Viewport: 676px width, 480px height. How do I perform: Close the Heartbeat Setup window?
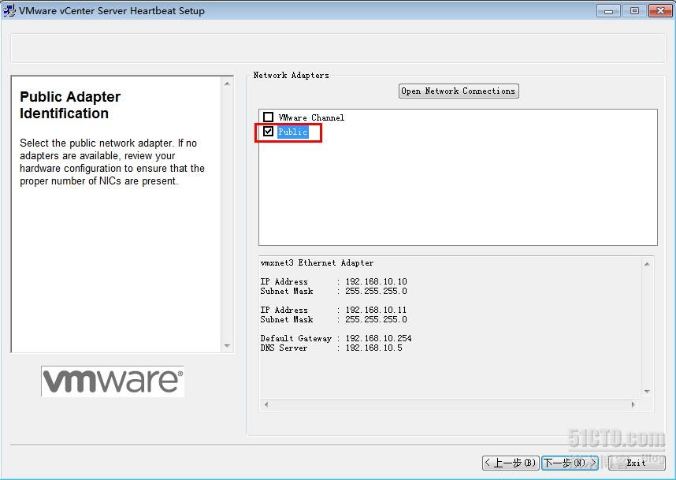[660, 11]
